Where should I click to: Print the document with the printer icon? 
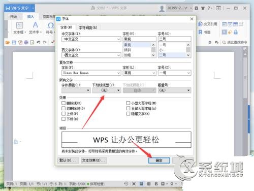click(x=26, y=42)
